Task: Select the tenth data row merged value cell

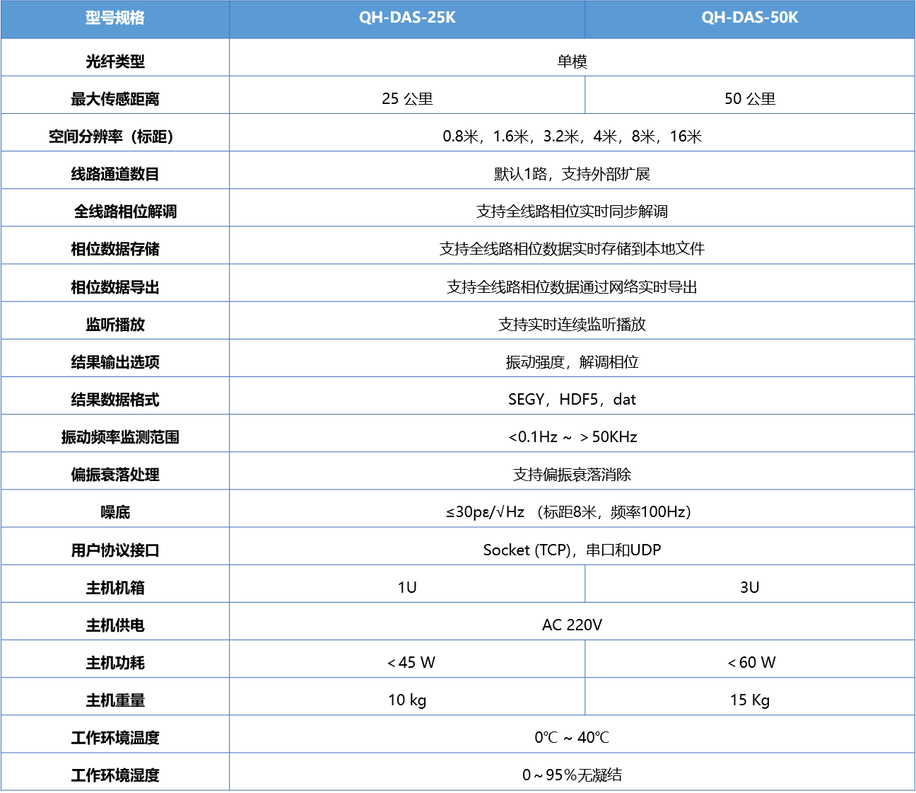Action: click(x=572, y=395)
